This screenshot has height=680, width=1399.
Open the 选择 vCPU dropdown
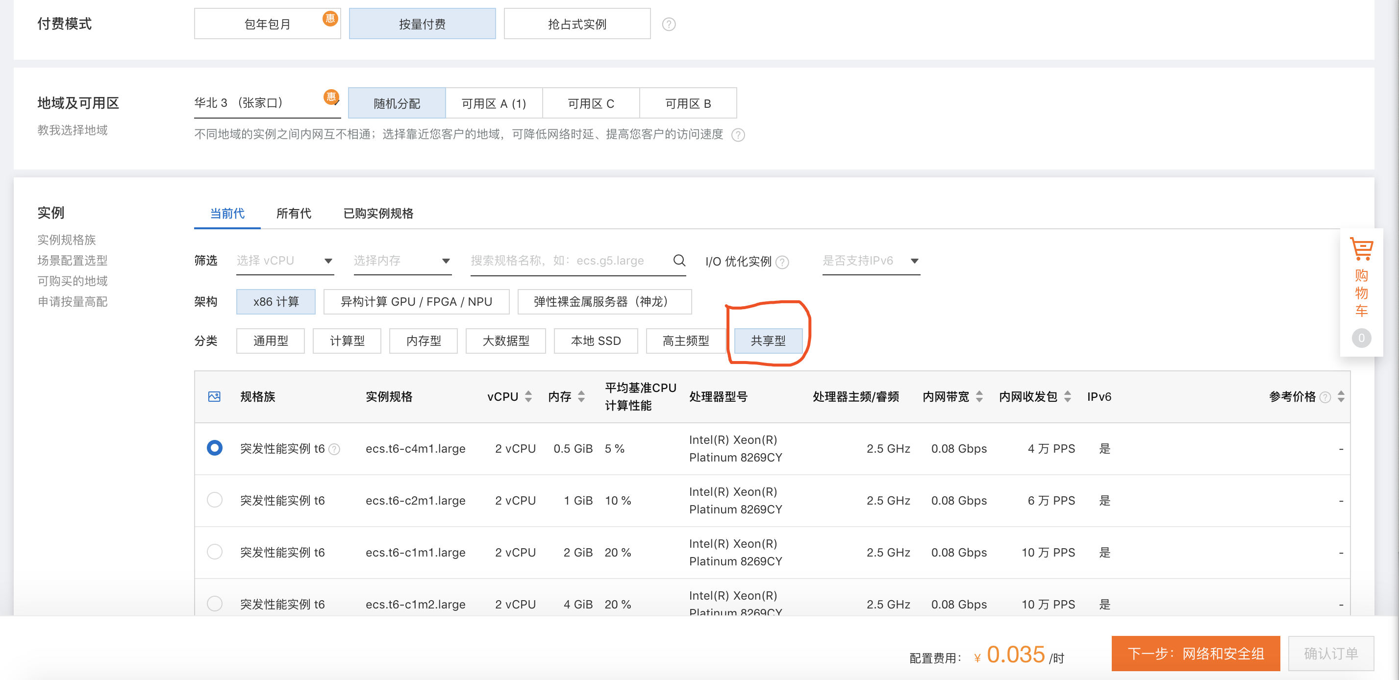285,261
